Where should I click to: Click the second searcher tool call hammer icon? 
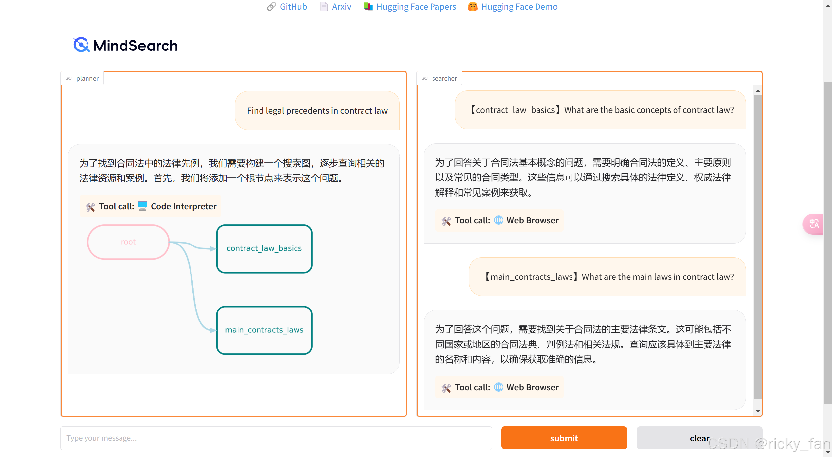446,388
